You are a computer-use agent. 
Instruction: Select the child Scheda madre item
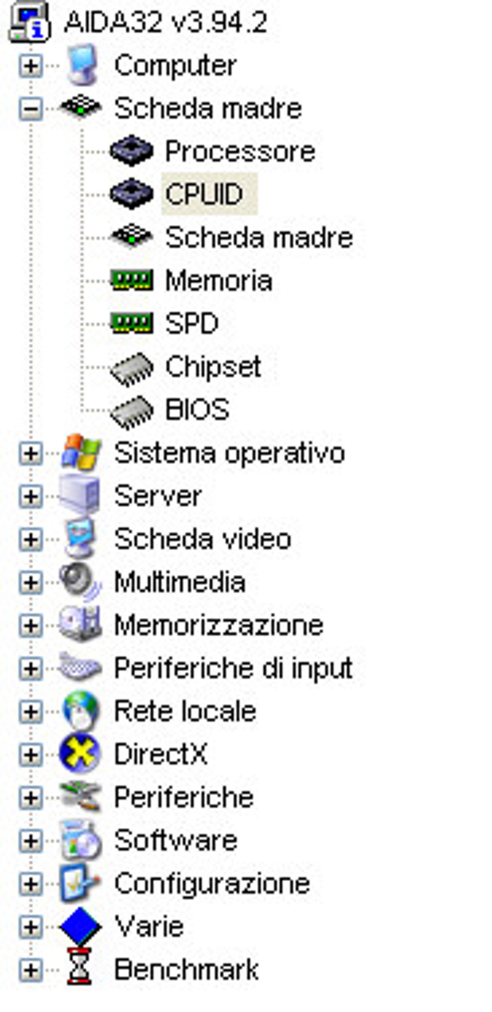pyautogui.click(x=259, y=238)
